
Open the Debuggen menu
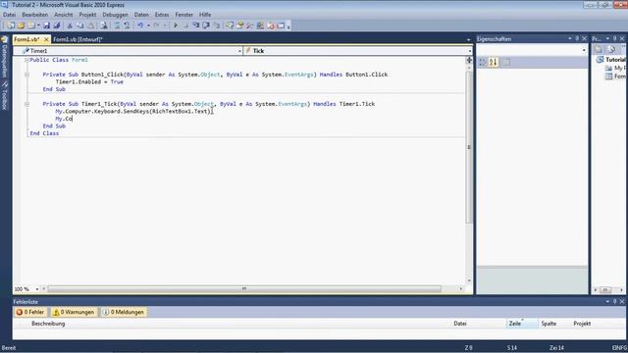(x=115, y=15)
